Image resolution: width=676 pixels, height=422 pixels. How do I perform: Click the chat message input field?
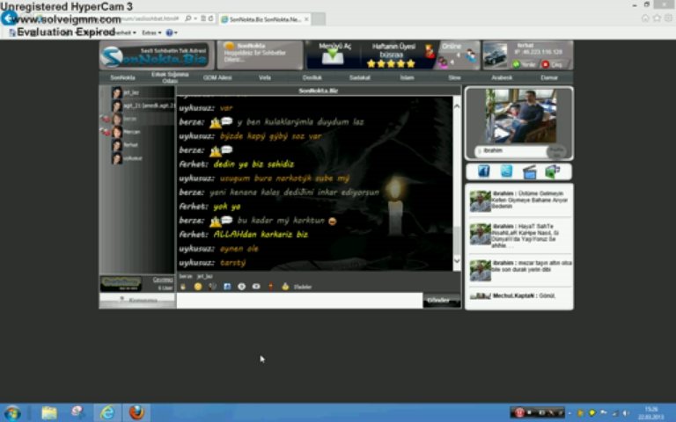(299, 301)
